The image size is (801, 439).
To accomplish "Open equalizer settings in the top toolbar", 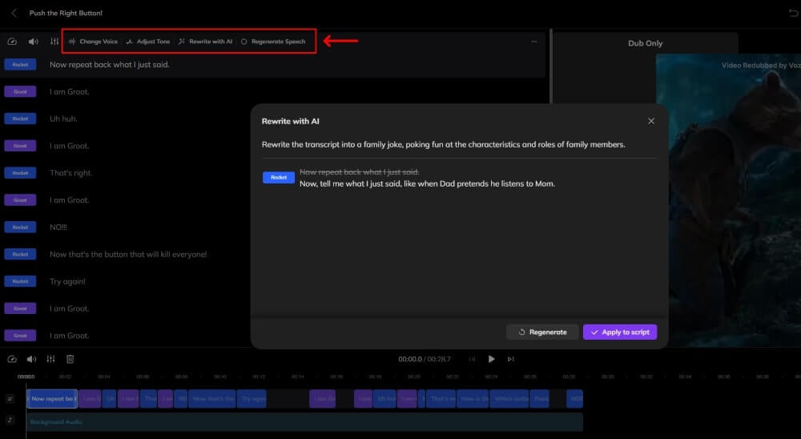I will (x=54, y=42).
